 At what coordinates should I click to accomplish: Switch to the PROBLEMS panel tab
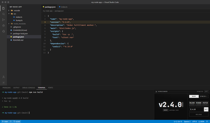tap(7, 88)
